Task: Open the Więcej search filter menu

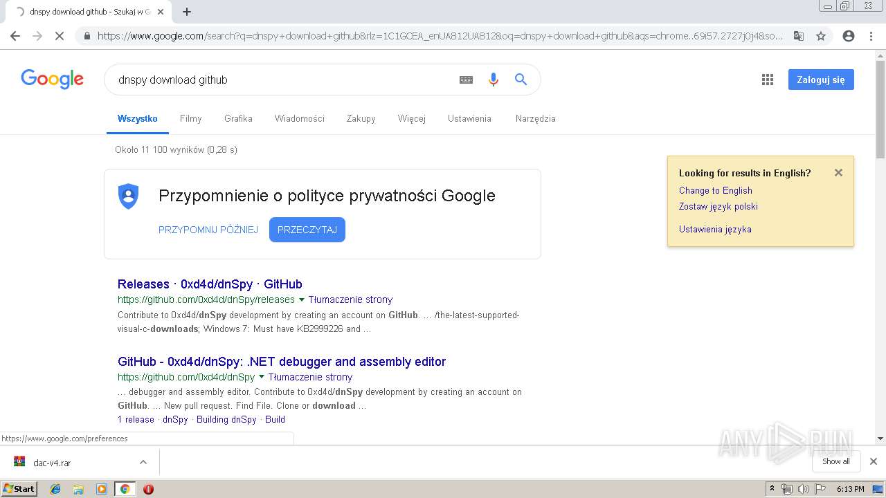Action: pos(412,118)
